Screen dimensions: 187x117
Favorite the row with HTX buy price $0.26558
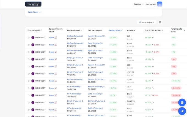[29, 88]
